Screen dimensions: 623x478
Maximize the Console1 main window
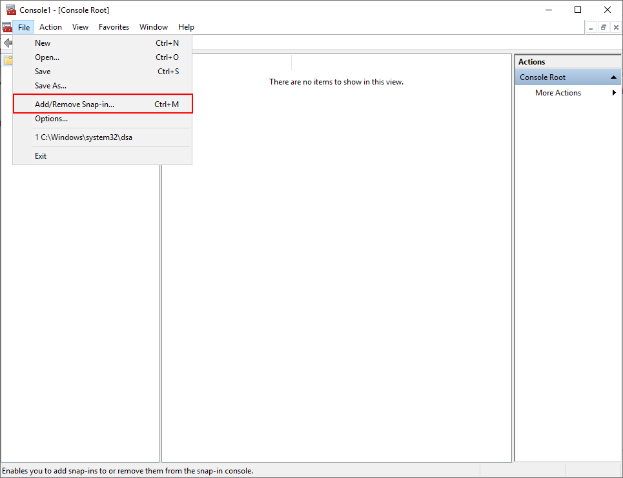pos(578,10)
